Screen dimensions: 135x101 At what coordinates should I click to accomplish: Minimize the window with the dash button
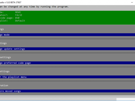point(132,2)
